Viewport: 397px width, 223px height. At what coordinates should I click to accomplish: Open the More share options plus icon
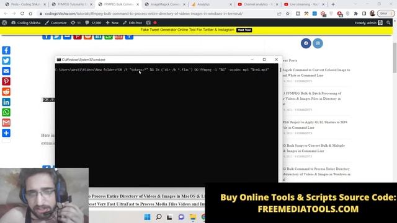(6, 133)
